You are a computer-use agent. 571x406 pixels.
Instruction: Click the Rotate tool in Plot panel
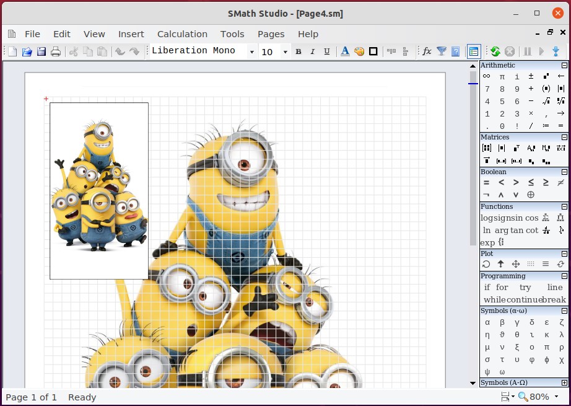point(487,264)
